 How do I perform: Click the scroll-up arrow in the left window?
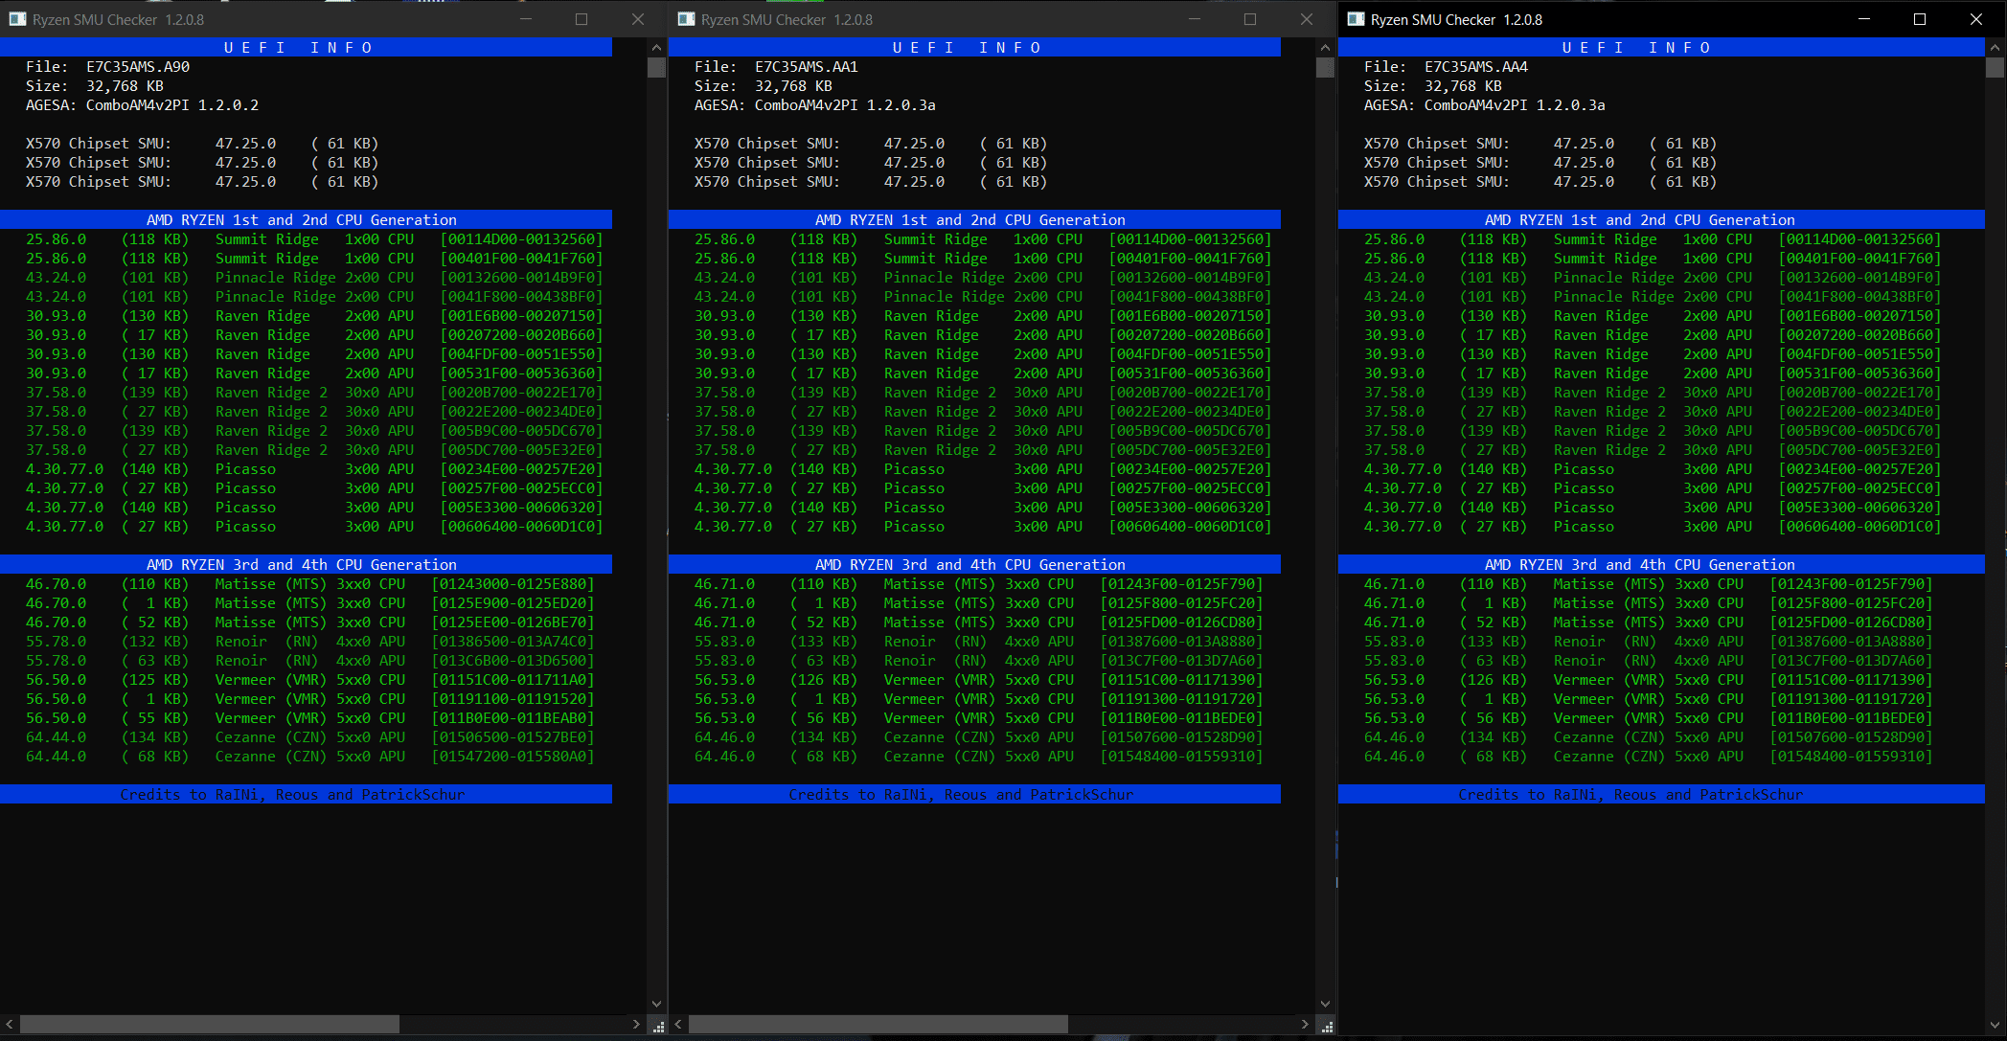(x=656, y=47)
